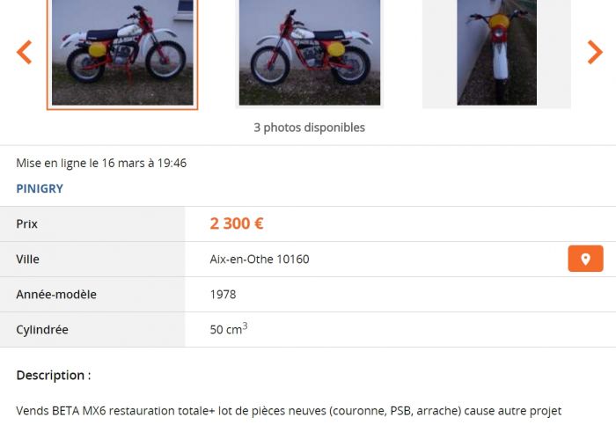Select the first highlighted motorcycle thumbnail
Viewport: 616px width, 432px height.
pyautogui.click(x=122, y=54)
